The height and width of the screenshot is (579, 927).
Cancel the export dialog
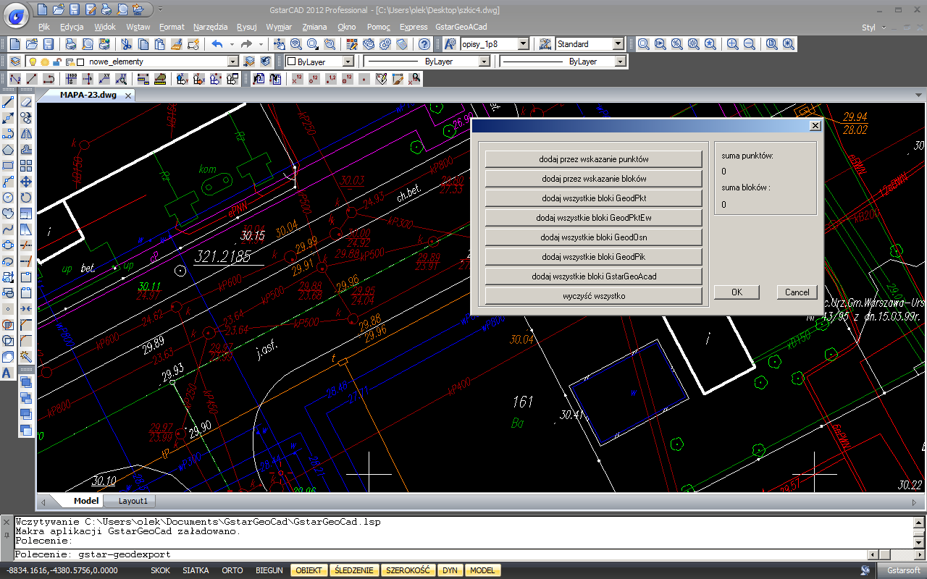[797, 292]
